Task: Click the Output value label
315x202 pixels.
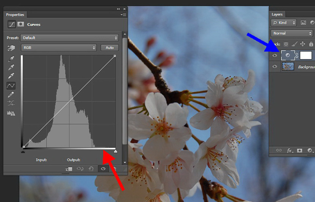Action: (73, 160)
